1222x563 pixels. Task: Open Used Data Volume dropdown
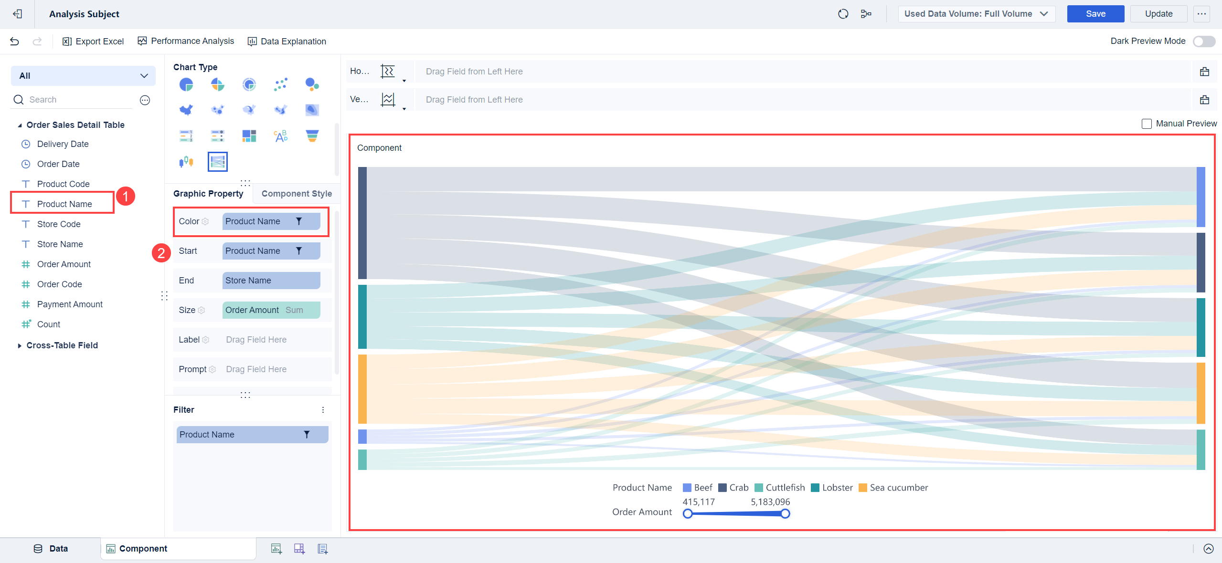(x=976, y=14)
